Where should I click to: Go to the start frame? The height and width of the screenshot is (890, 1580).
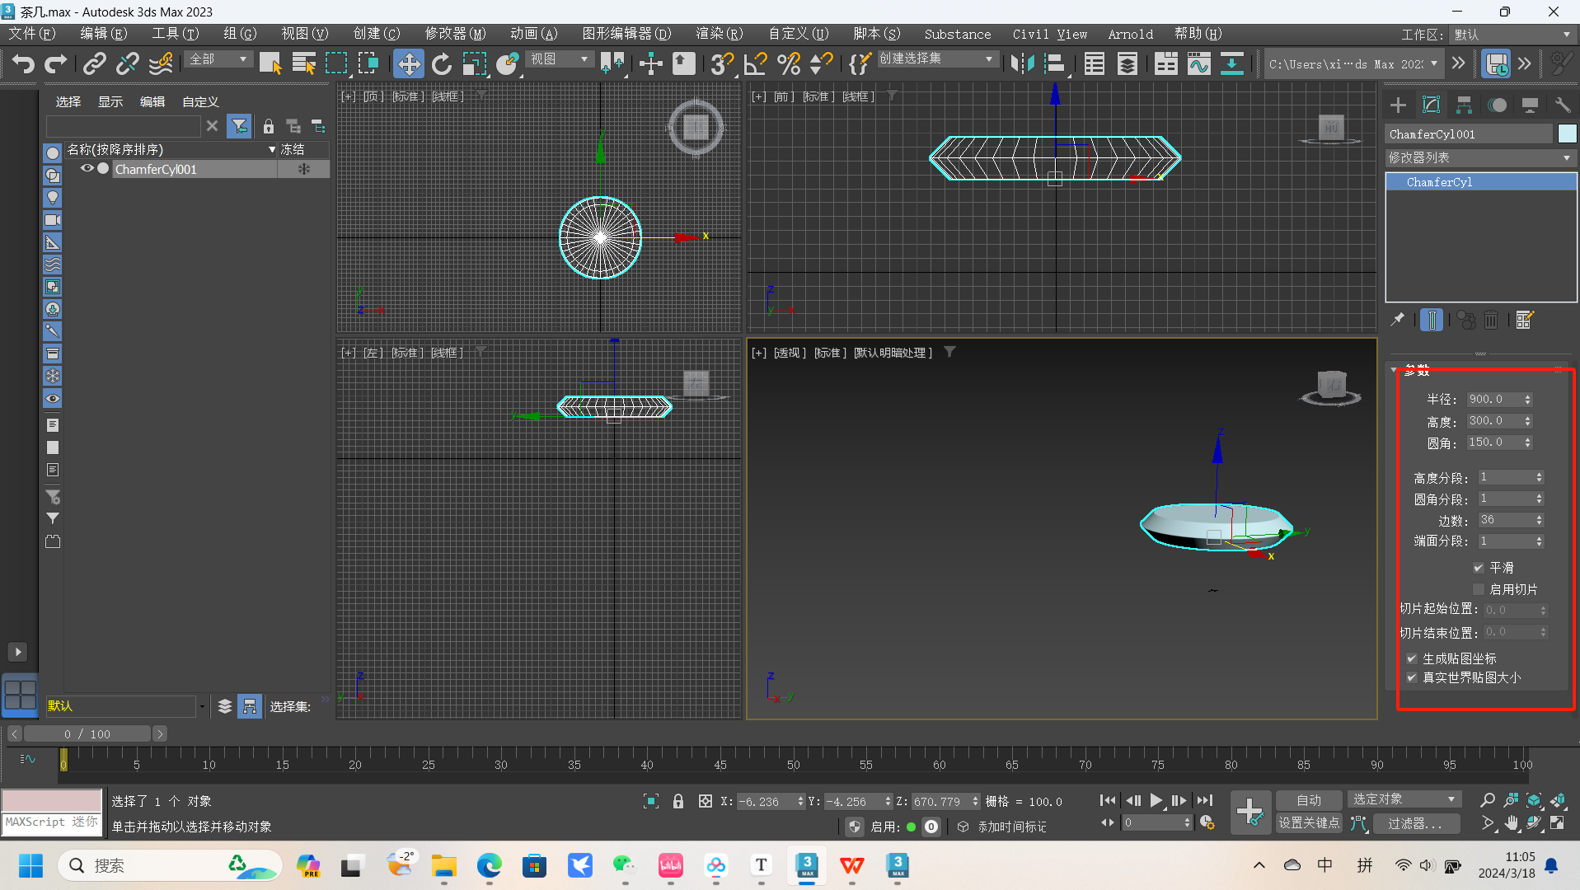(1108, 800)
